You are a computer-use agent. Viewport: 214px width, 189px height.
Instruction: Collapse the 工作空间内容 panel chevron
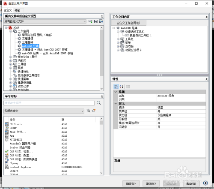(206, 17)
